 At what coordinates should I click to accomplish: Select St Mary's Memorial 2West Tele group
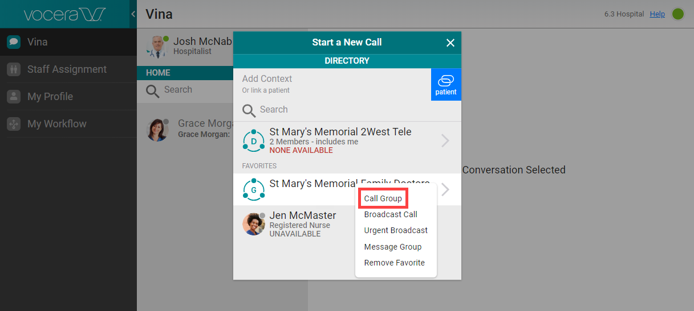point(347,140)
